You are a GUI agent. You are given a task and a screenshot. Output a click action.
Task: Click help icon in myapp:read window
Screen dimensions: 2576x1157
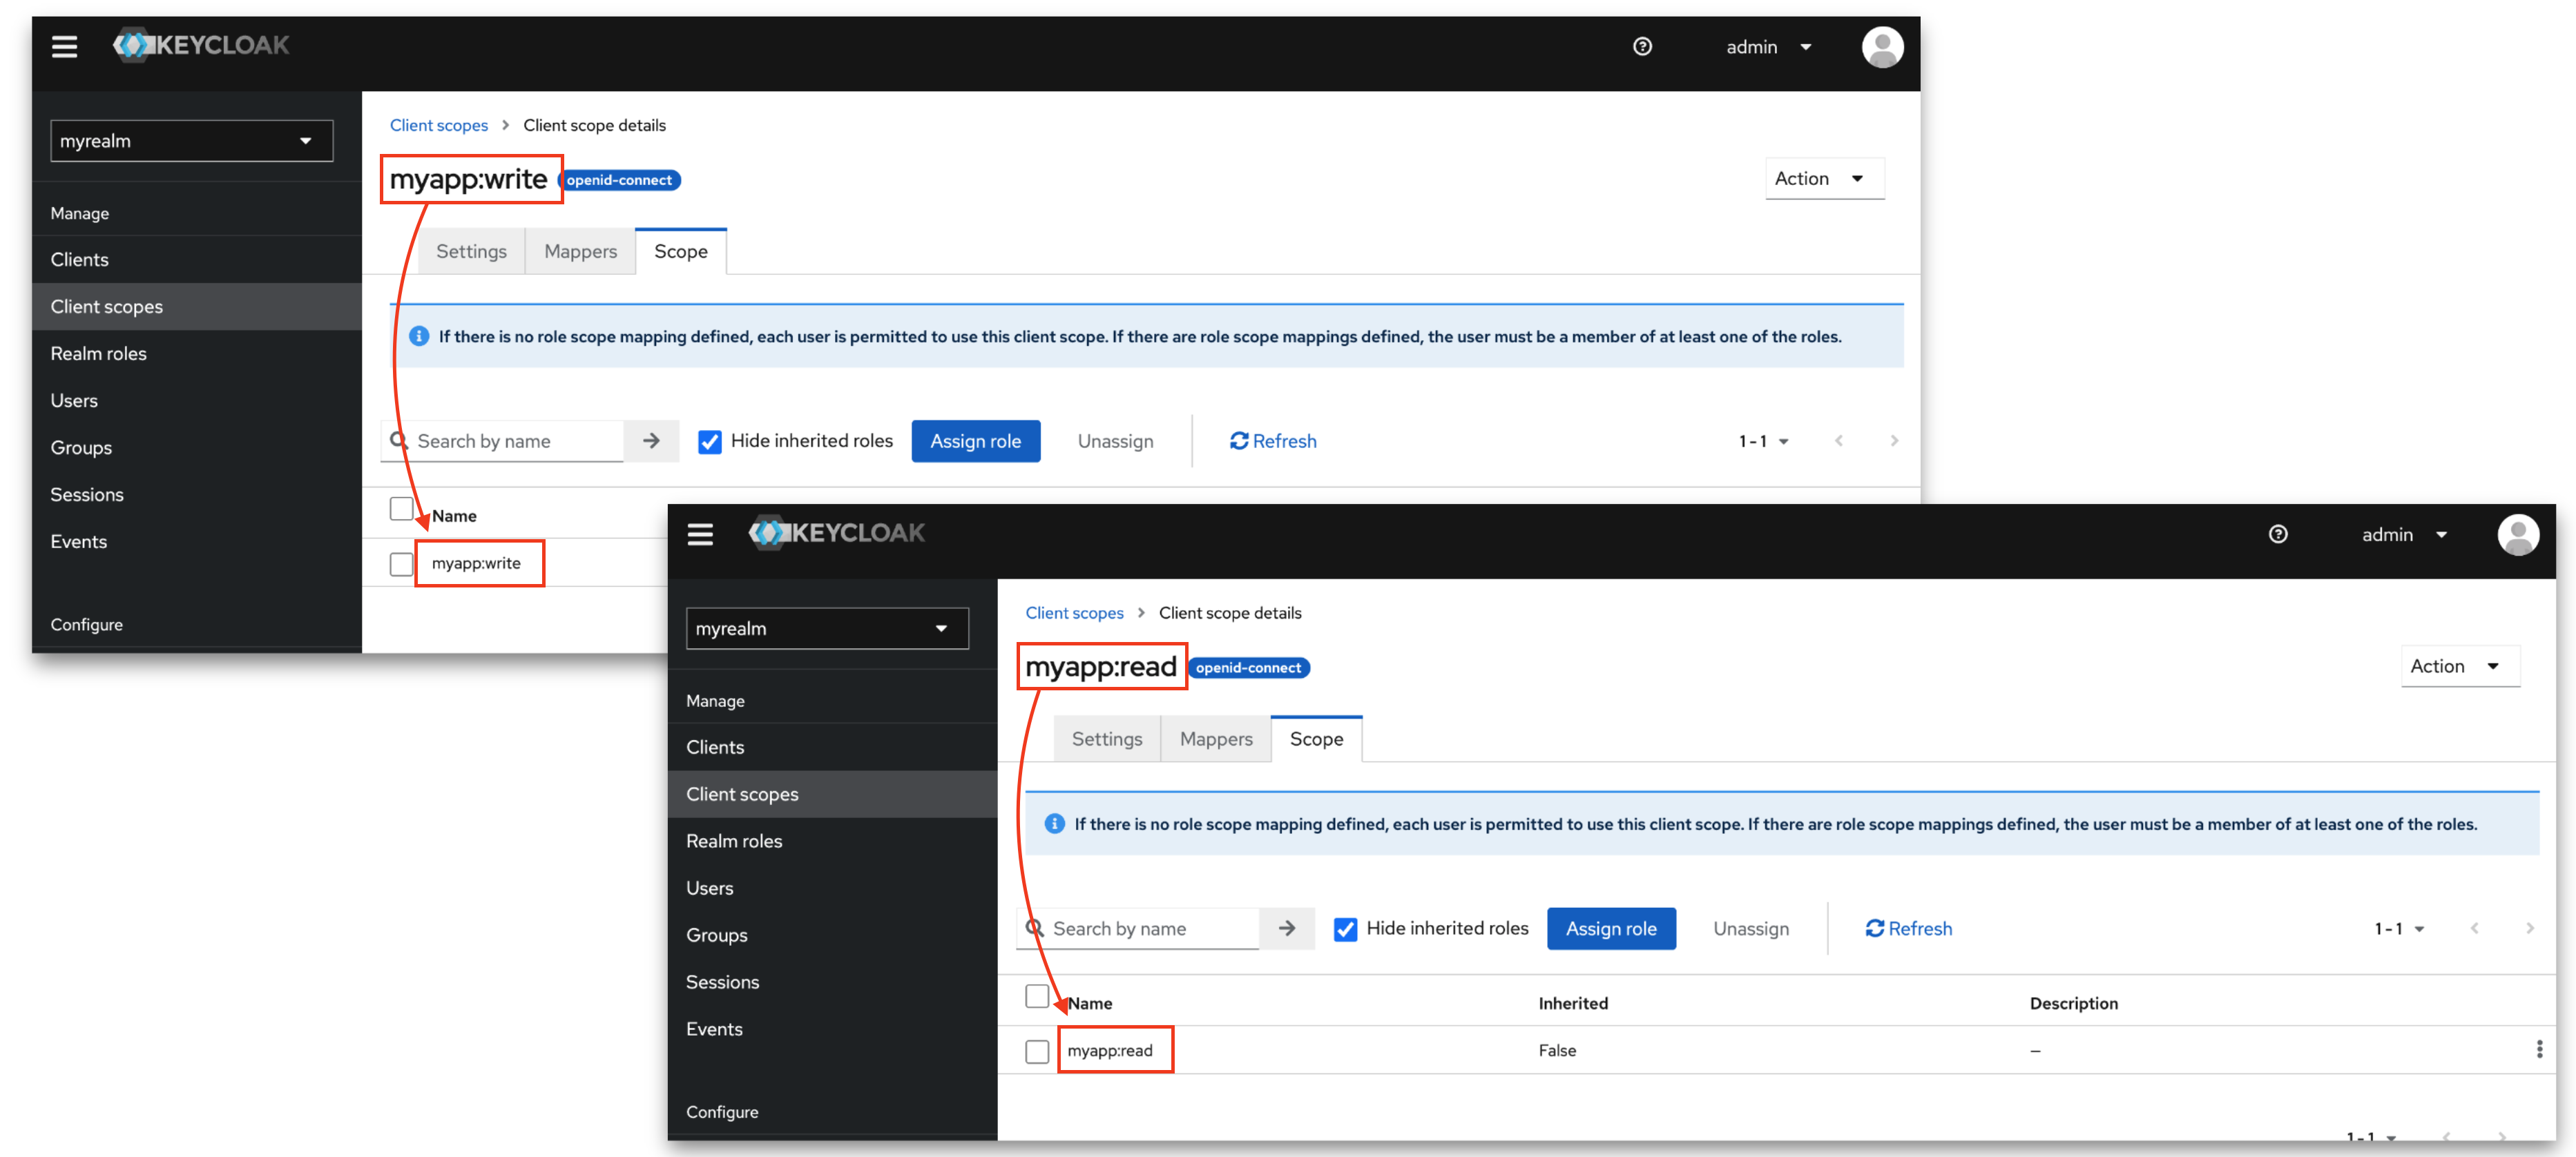[2277, 534]
